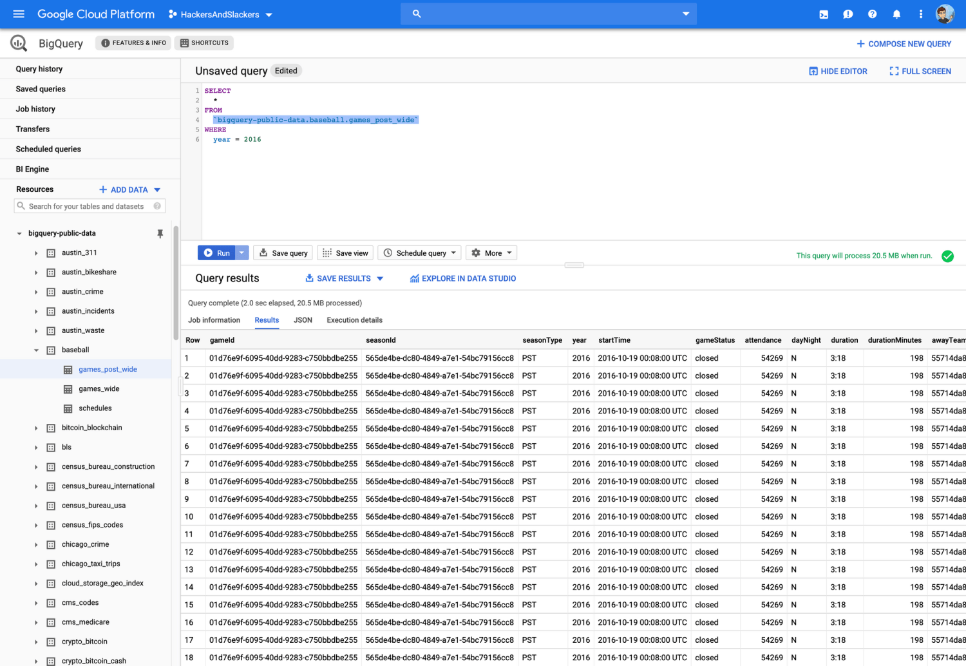The height and width of the screenshot is (666, 966).
Task: Open the vertical dots settings menu
Action: pos(921,14)
